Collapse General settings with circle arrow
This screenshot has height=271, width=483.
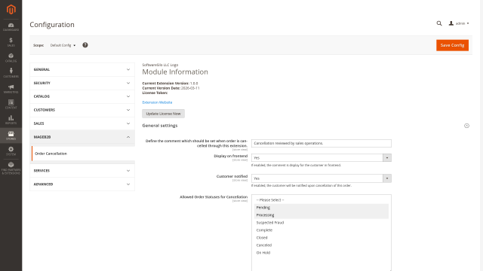point(466,126)
